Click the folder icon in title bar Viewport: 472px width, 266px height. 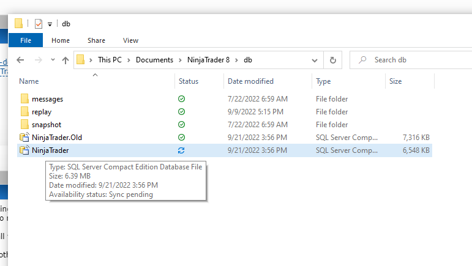(18, 23)
